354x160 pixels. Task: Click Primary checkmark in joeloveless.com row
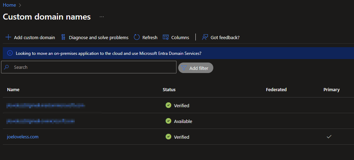(329, 137)
